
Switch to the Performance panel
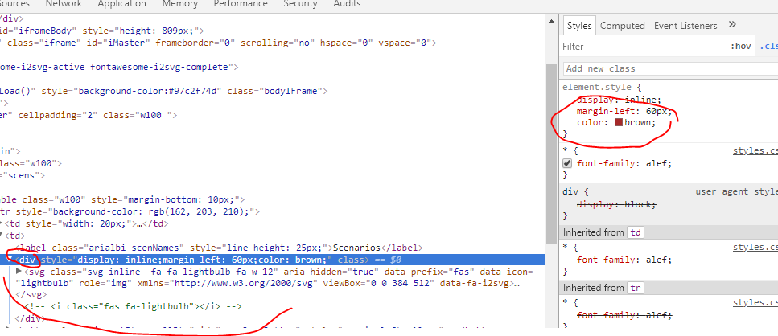click(x=241, y=4)
